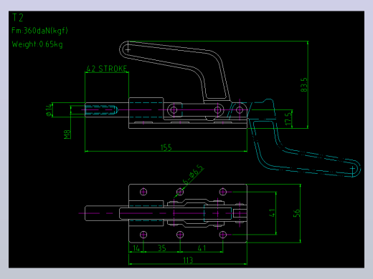
Task: Click the 14 offset dimension
Action: tap(136, 248)
